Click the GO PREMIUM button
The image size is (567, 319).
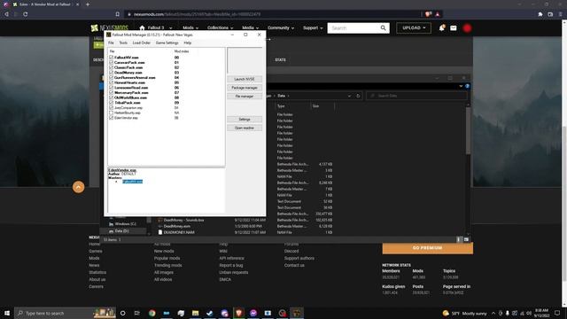tap(427, 248)
